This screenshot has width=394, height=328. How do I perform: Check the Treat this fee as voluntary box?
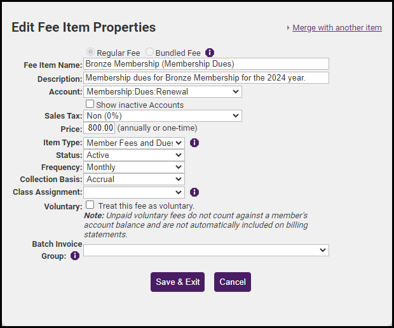(x=90, y=206)
